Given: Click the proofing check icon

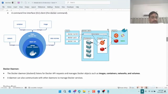Looking at the screenshot, I should pos(10,88).
